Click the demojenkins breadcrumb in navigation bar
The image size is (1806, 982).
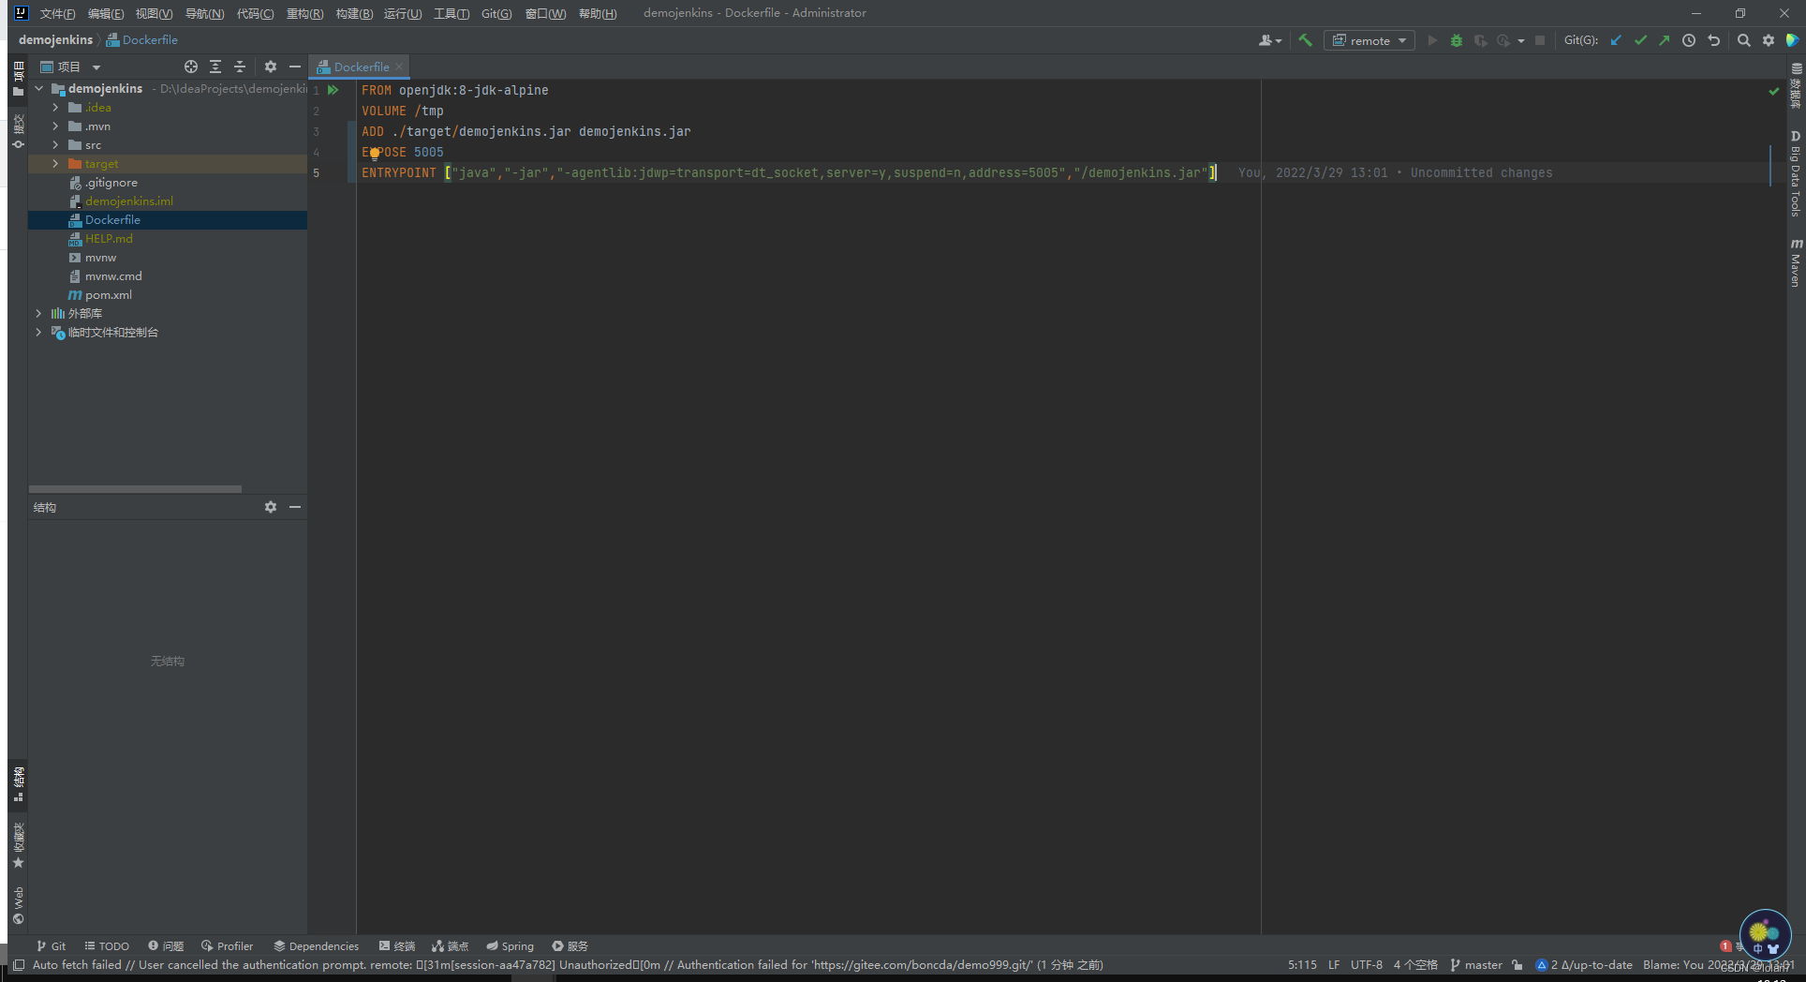tap(55, 39)
